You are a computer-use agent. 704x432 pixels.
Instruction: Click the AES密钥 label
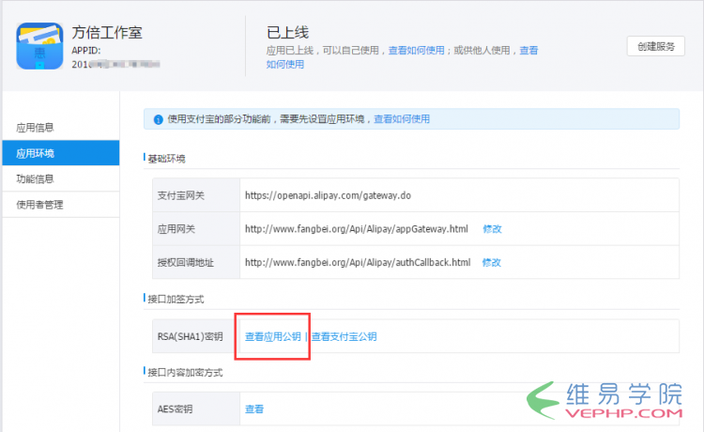coord(176,409)
